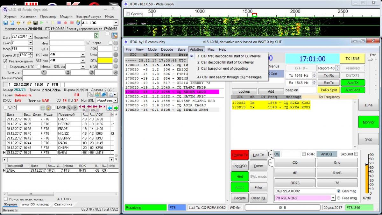Click the blue left arrow navigation icon
This screenshot has height=215, width=382.
coord(109,108)
